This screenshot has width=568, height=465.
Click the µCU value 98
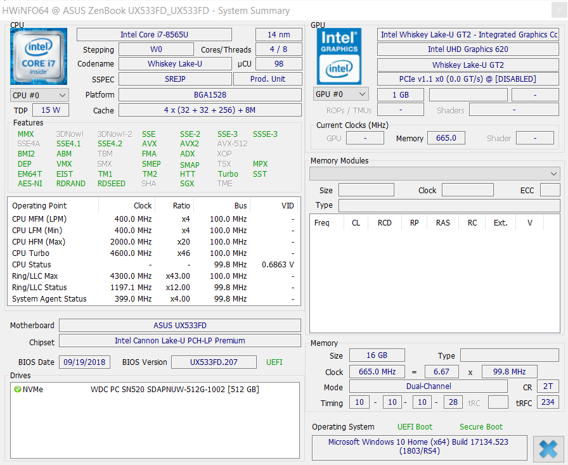[x=279, y=64]
